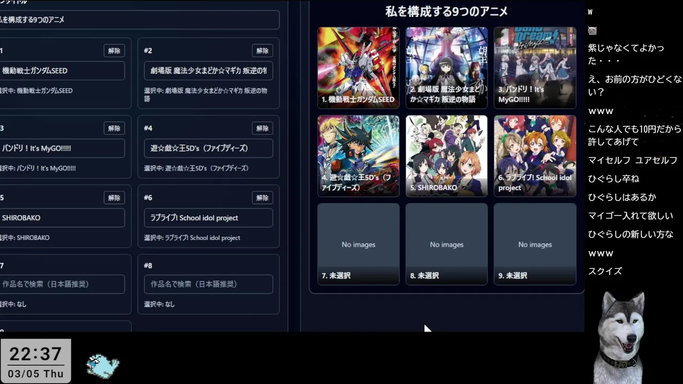
Task: Click the chat comment スクイズ
Action: [605, 271]
